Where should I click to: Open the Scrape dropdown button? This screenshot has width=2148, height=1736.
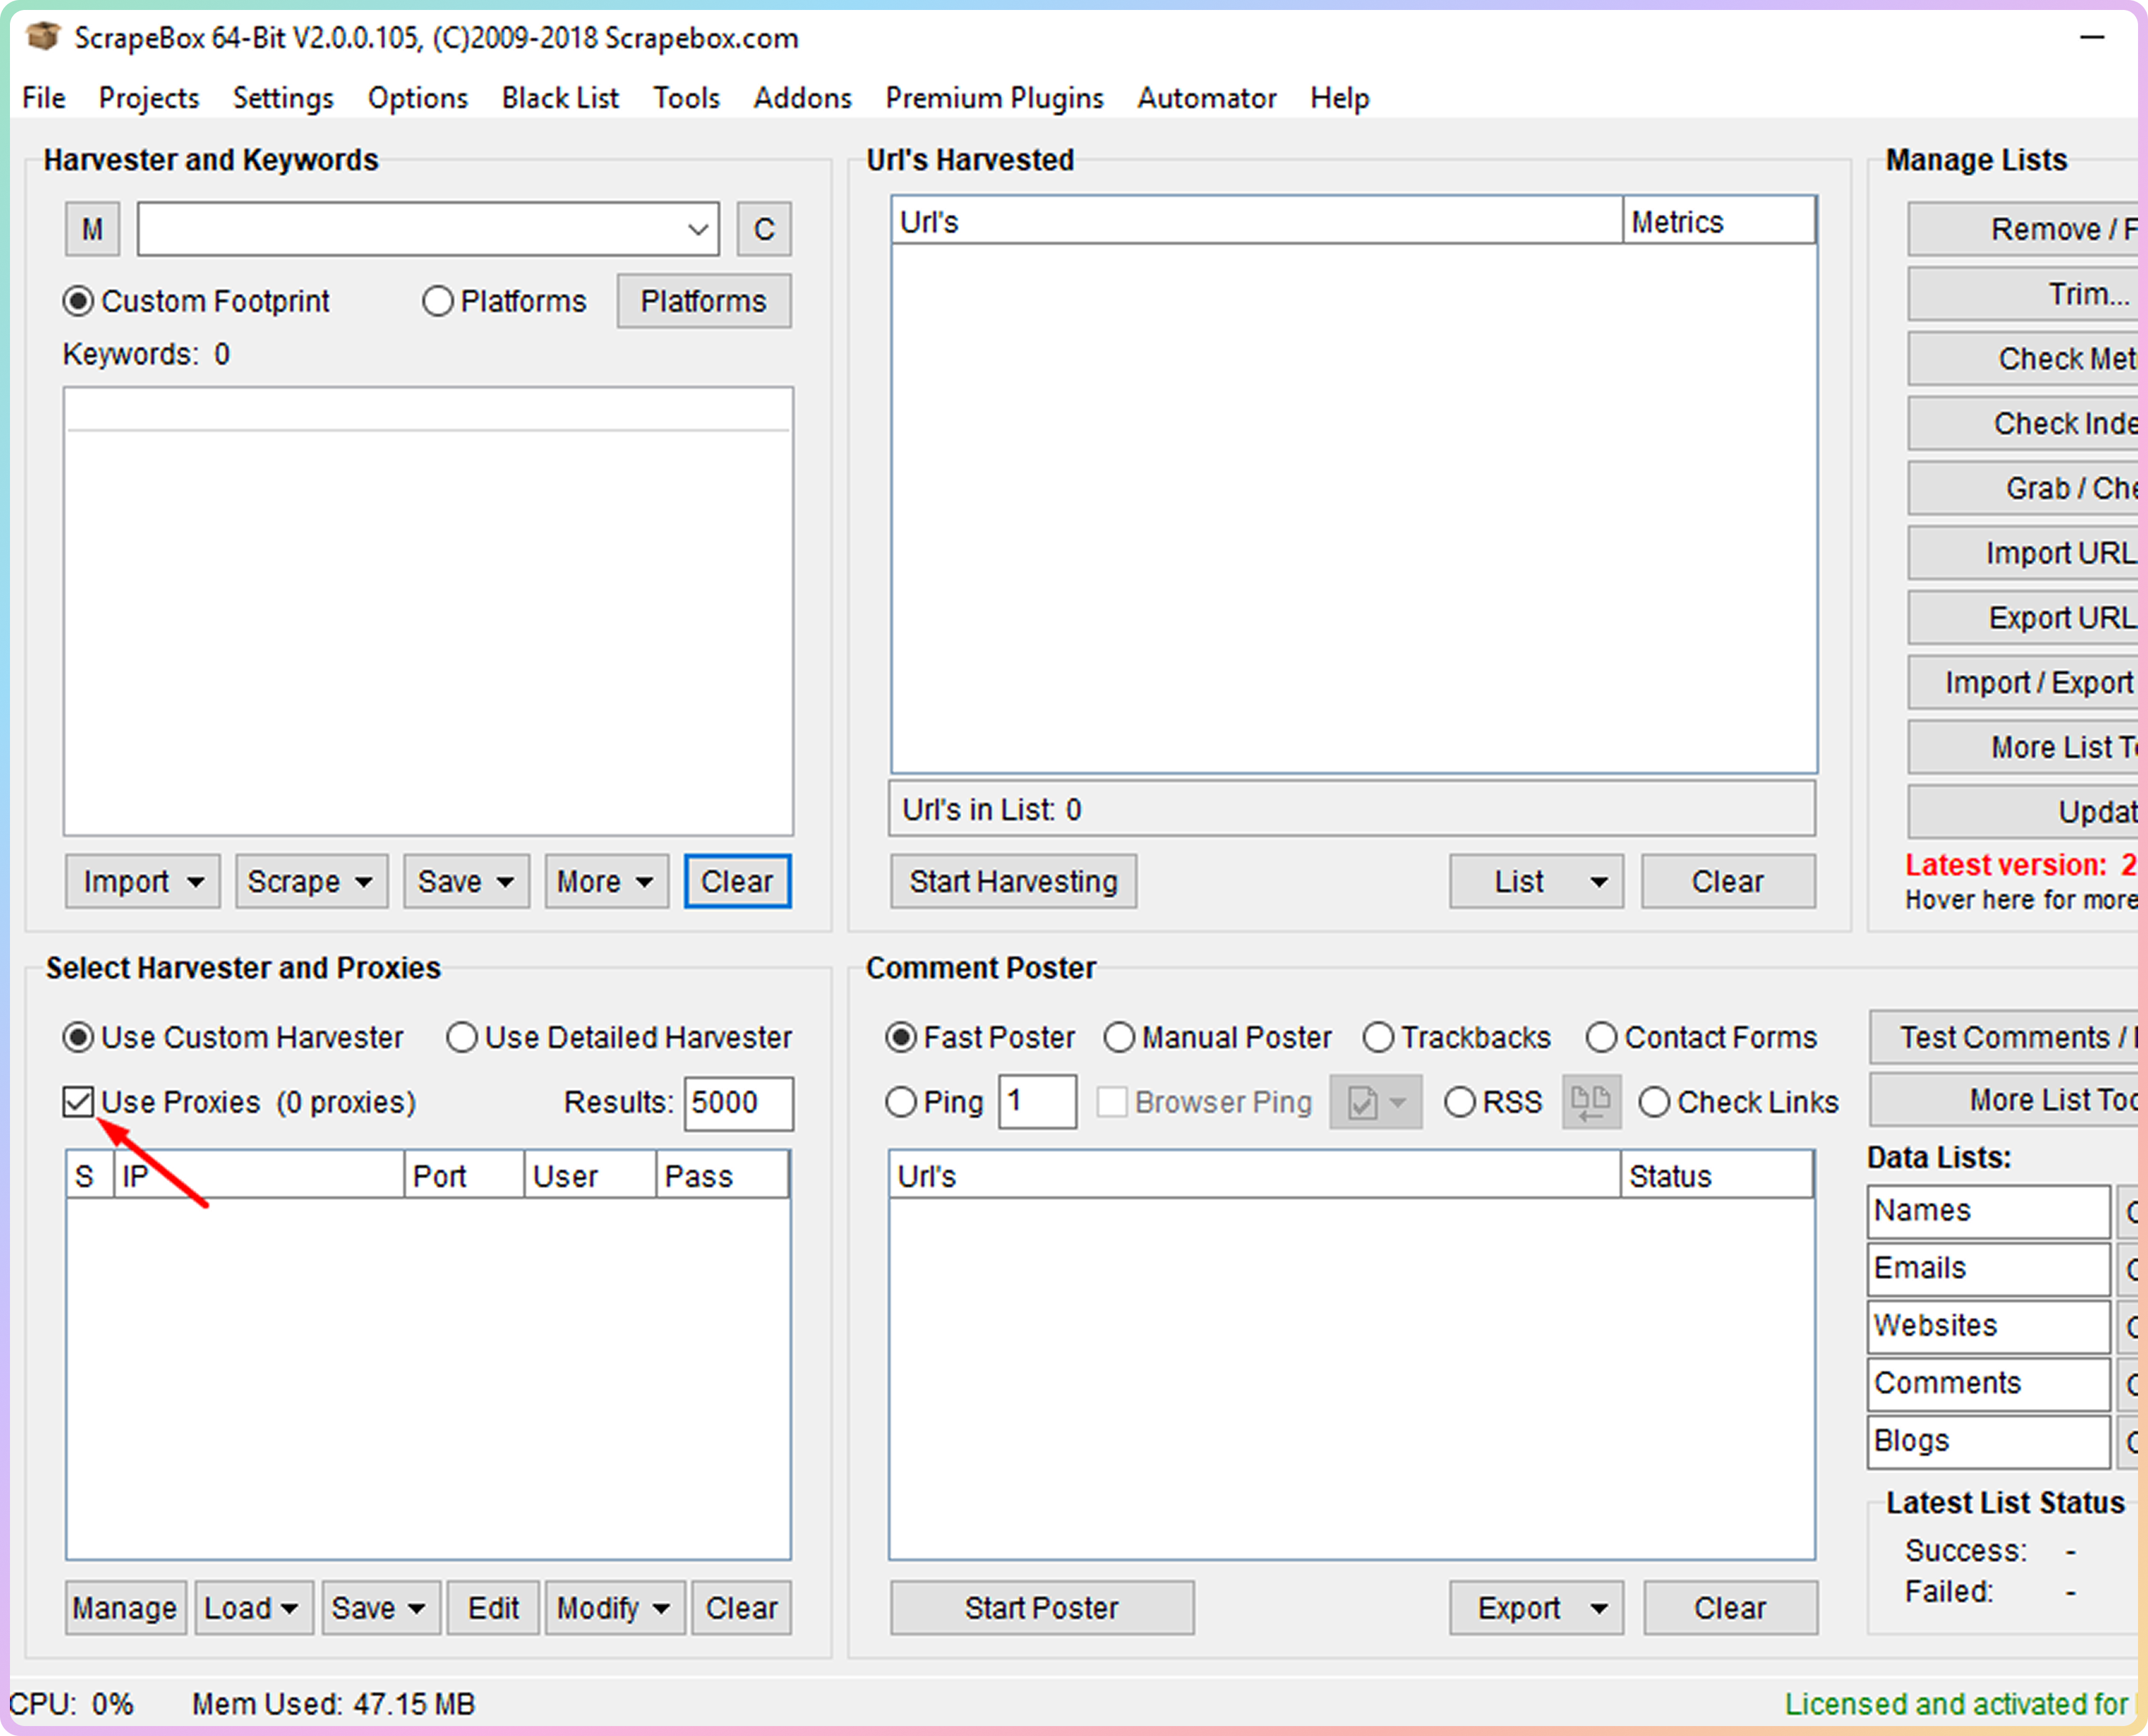[311, 881]
